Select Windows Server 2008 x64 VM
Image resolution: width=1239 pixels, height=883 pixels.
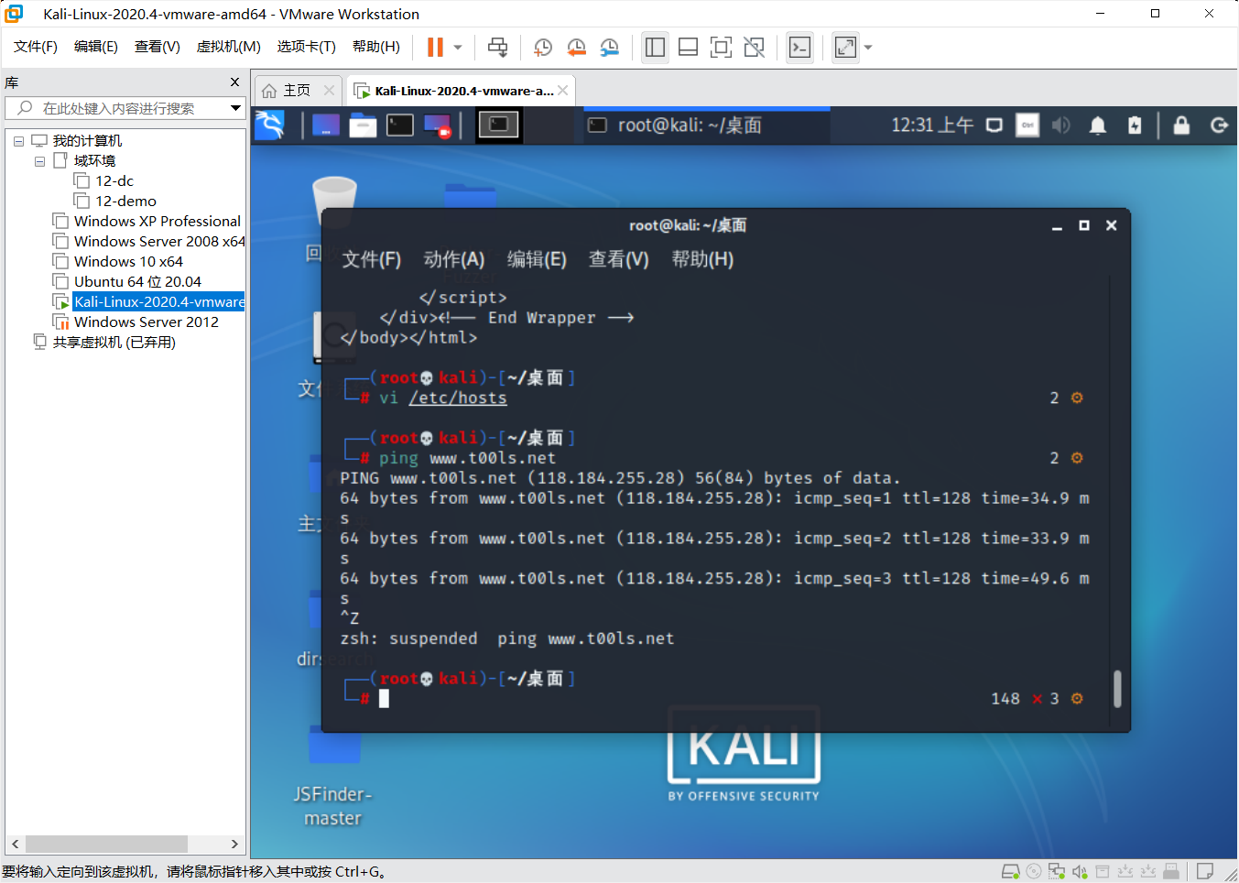pyautogui.click(x=149, y=242)
